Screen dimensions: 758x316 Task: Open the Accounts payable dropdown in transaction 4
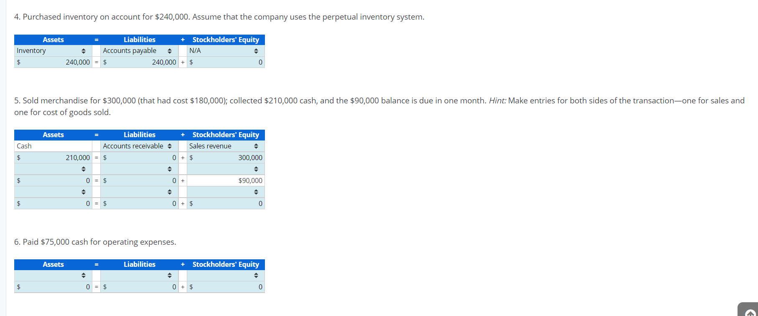click(x=169, y=50)
